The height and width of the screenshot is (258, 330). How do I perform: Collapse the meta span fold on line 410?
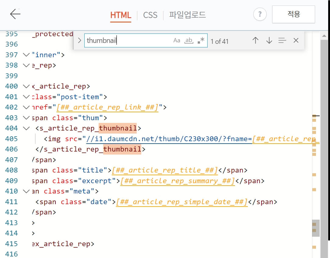tap(26, 191)
